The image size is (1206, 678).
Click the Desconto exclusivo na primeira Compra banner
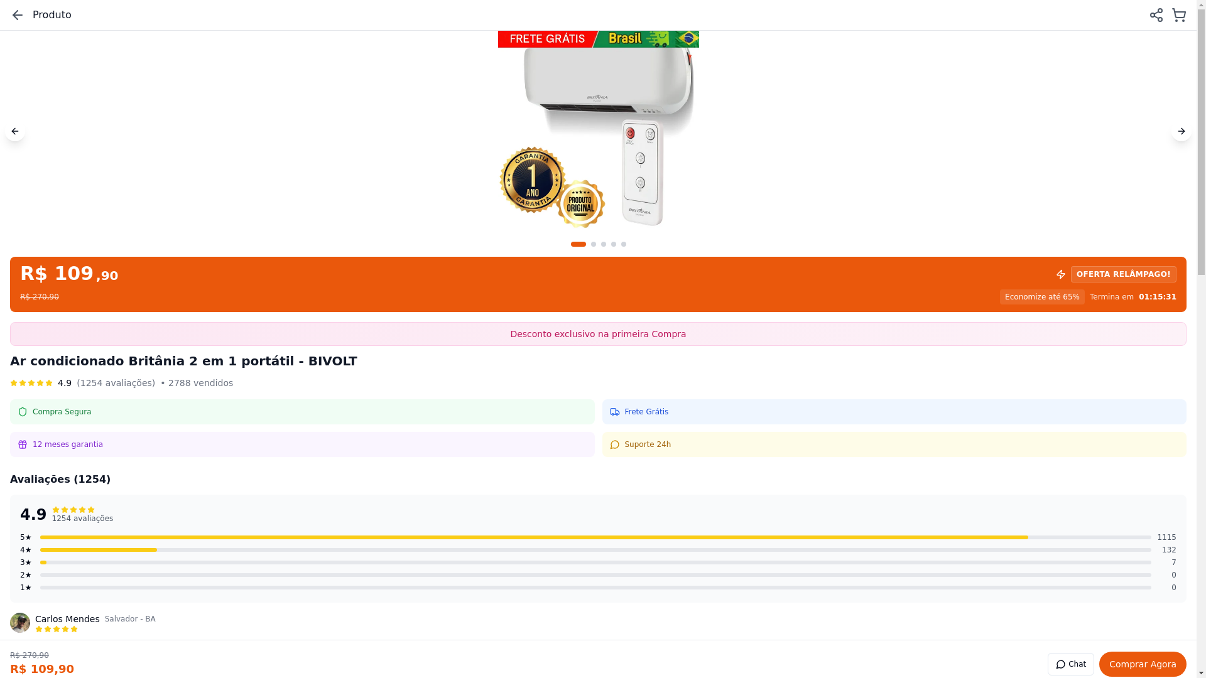pyautogui.click(x=598, y=334)
